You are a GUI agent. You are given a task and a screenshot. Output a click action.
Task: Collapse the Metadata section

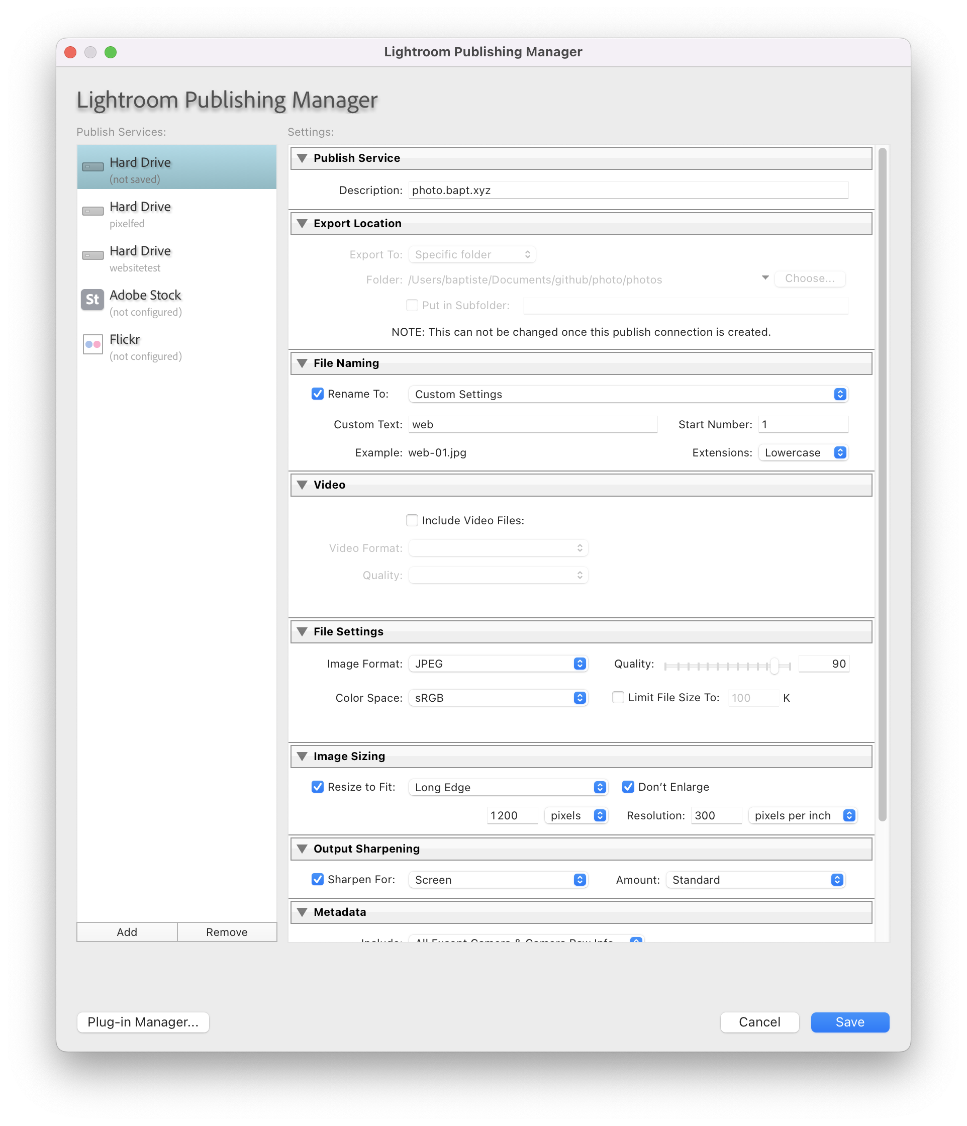click(x=303, y=912)
